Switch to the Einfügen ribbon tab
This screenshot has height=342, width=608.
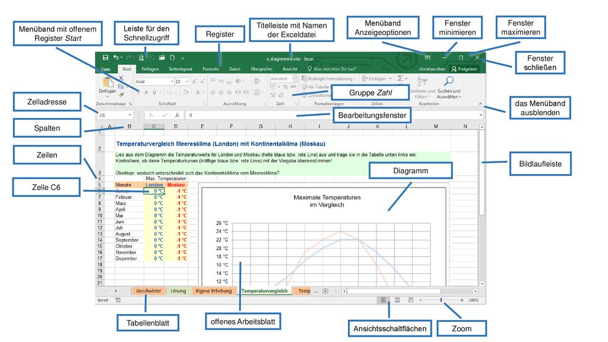(150, 69)
